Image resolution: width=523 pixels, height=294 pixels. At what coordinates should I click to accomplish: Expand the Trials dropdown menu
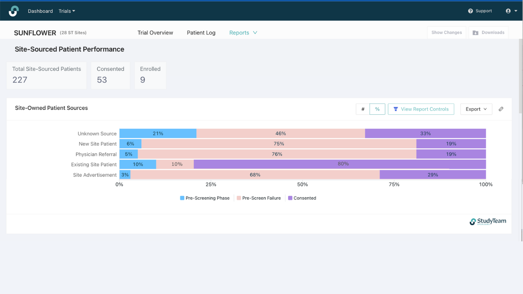(67, 11)
